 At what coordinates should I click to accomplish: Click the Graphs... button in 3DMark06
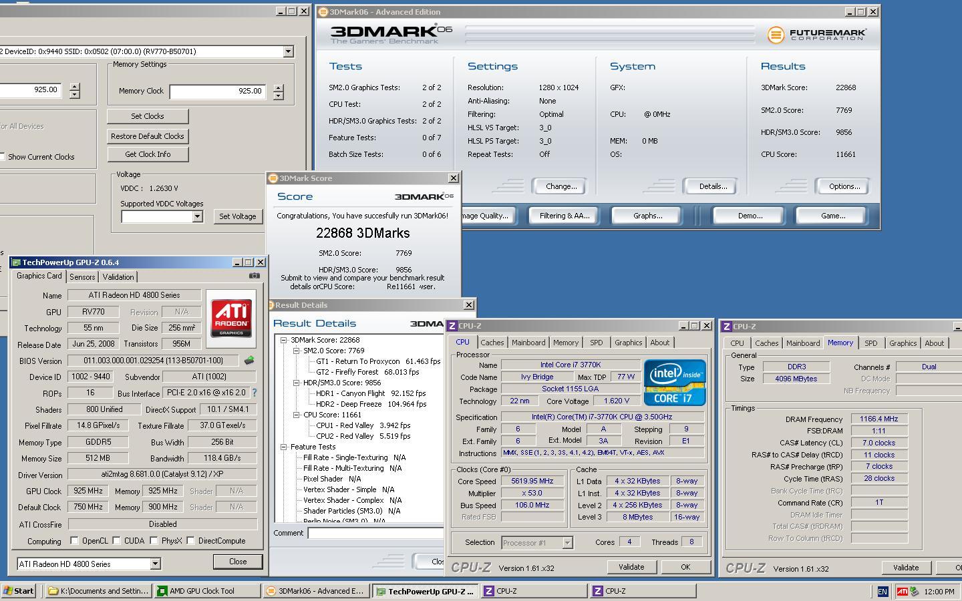point(647,216)
